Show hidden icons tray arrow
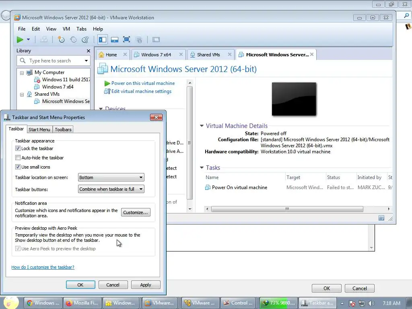The height and width of the screenshot is (309, 412). click(342, 303)
